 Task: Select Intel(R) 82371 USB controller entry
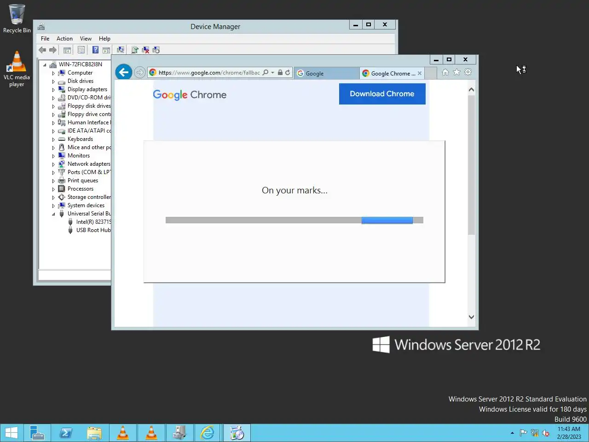[x=93, y=222]
